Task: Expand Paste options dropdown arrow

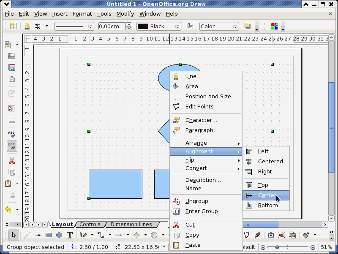Action: click(17, 184)
